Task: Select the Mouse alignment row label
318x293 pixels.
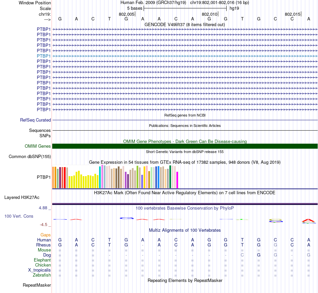Action: tap(44, 250)
